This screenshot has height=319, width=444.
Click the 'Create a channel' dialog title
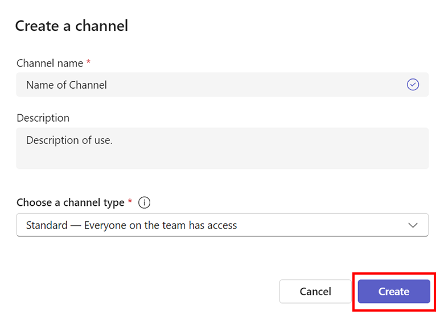pos(71,26)
